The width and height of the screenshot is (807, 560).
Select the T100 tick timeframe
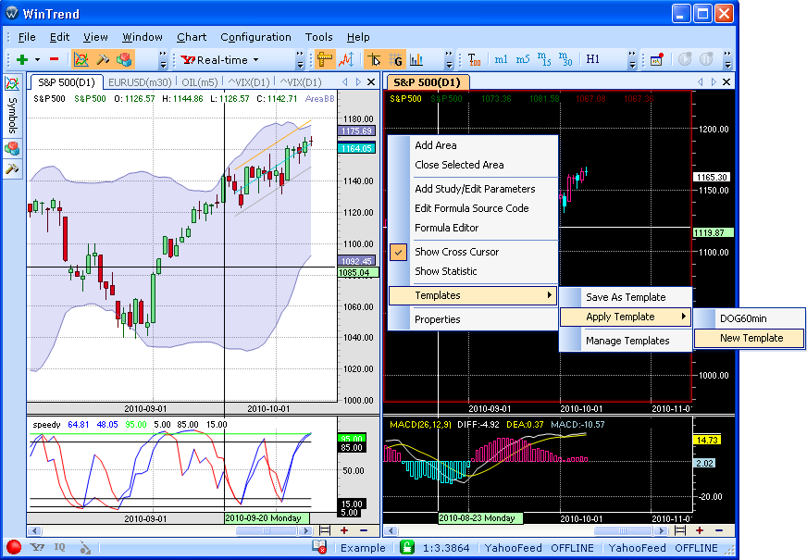coord(474,60)
